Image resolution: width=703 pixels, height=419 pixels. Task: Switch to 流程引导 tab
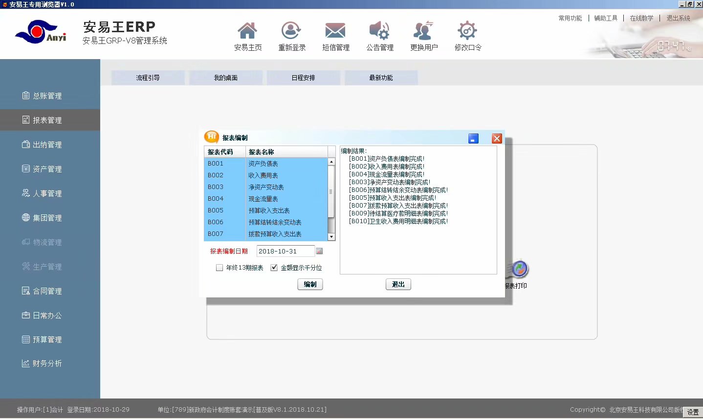(x=148, y=78)
